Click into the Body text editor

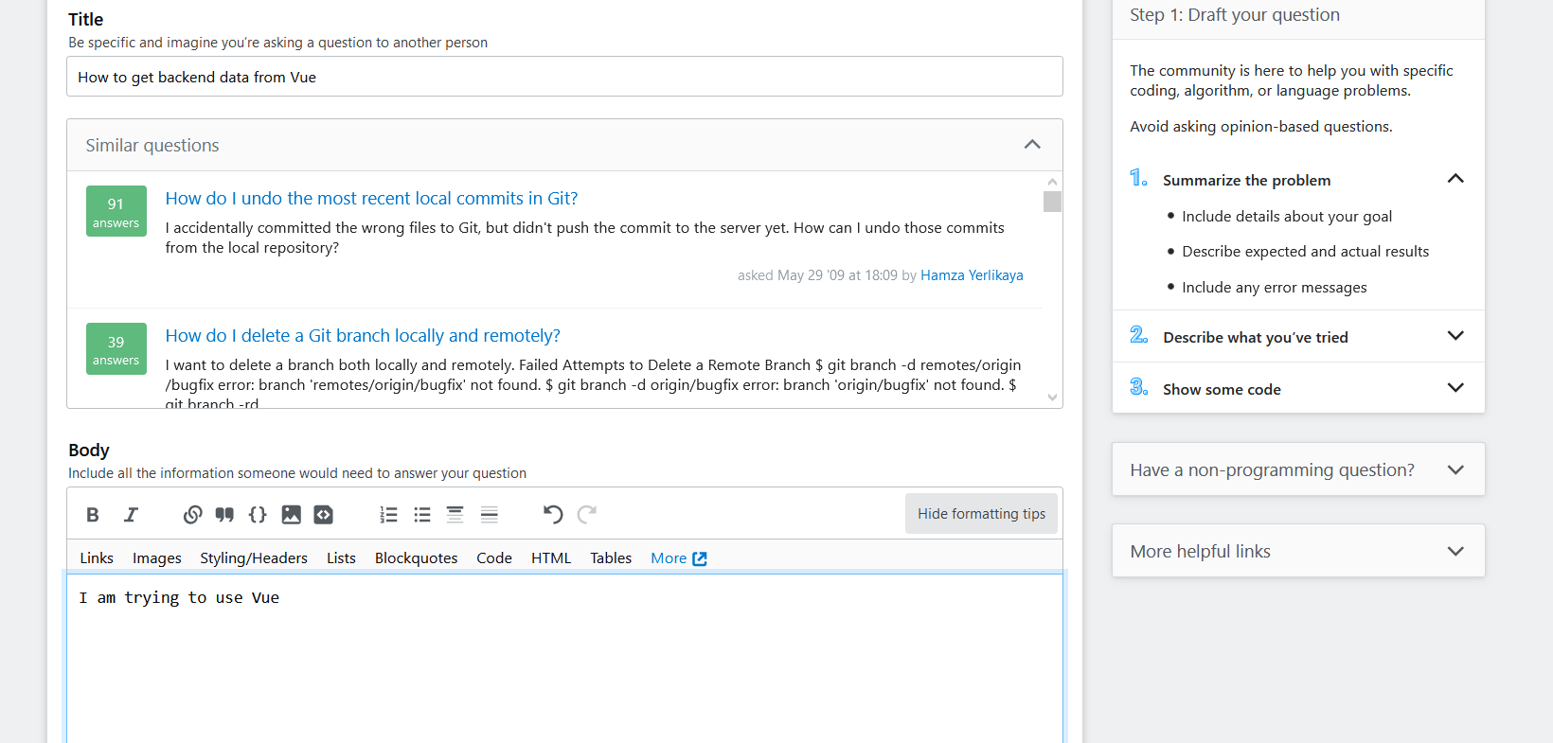[564, 658]
